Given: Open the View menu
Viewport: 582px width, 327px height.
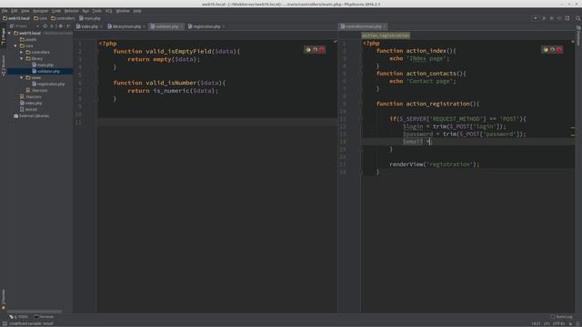Looking at the screenshot, I should coord(25,11).
